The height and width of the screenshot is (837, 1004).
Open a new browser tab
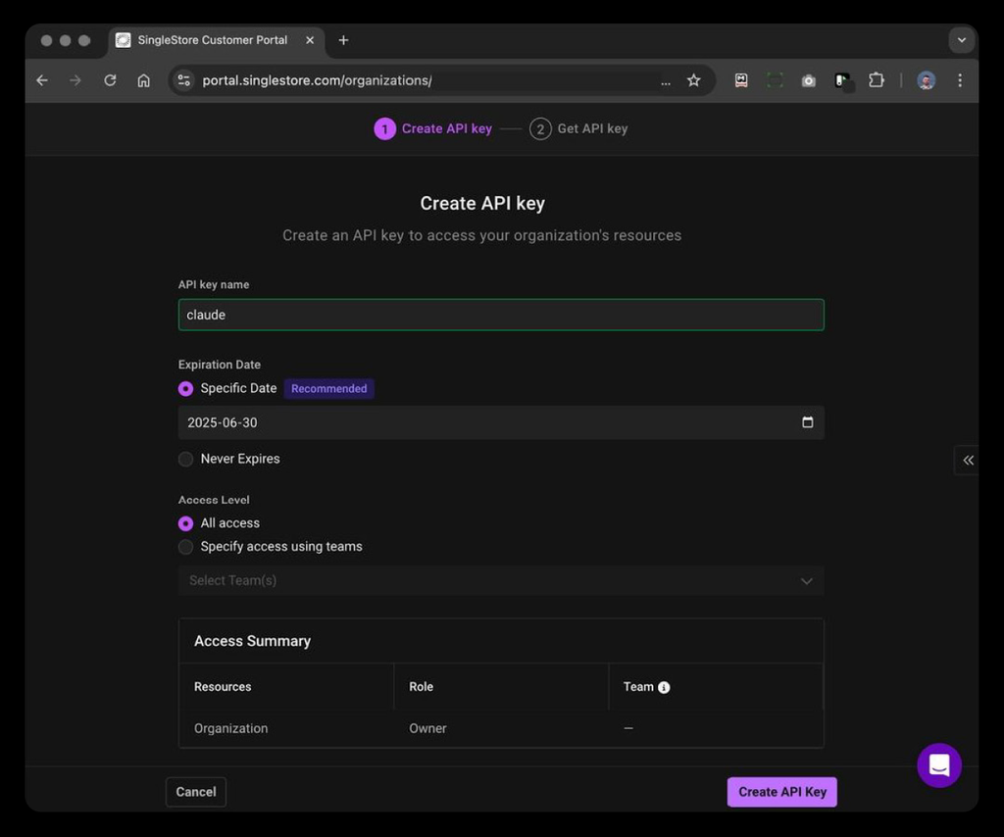pos(344,40)
